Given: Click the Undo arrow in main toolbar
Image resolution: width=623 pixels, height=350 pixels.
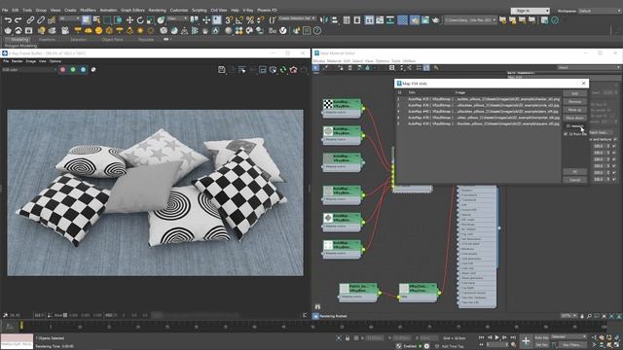Looking at the screenshot, I should (x=8, y=19).
